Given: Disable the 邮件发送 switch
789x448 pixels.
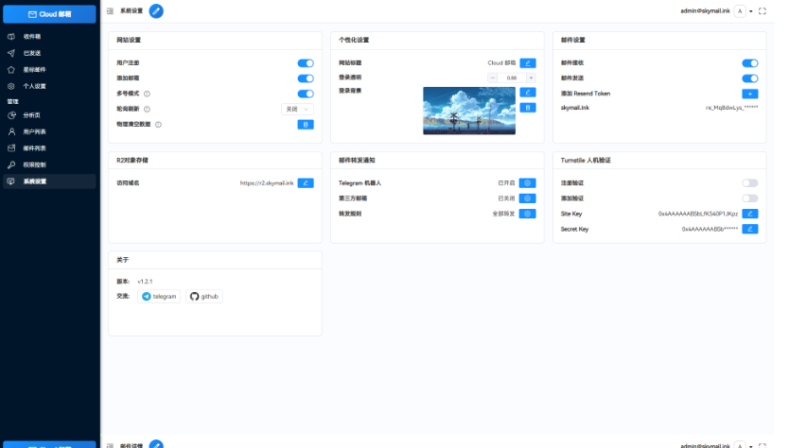Looking at the screenshot, I should click(x=750, y=78).
